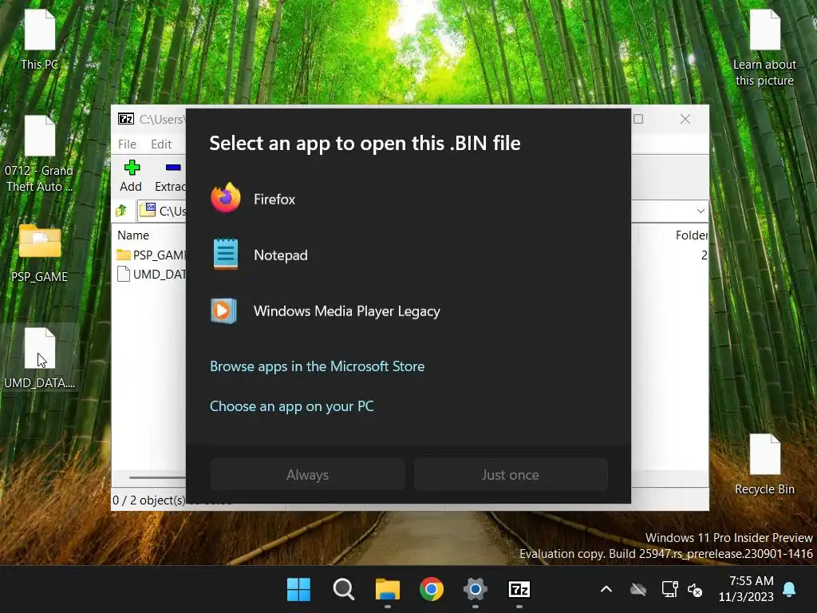817x613 pixels.
Task: Click Choose an app on your PC
Action: [292, 406]
